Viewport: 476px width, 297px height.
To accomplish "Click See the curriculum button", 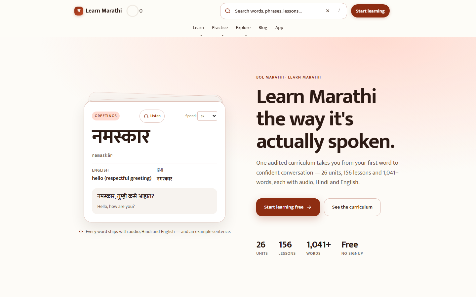I will click(x=352, y=207).
